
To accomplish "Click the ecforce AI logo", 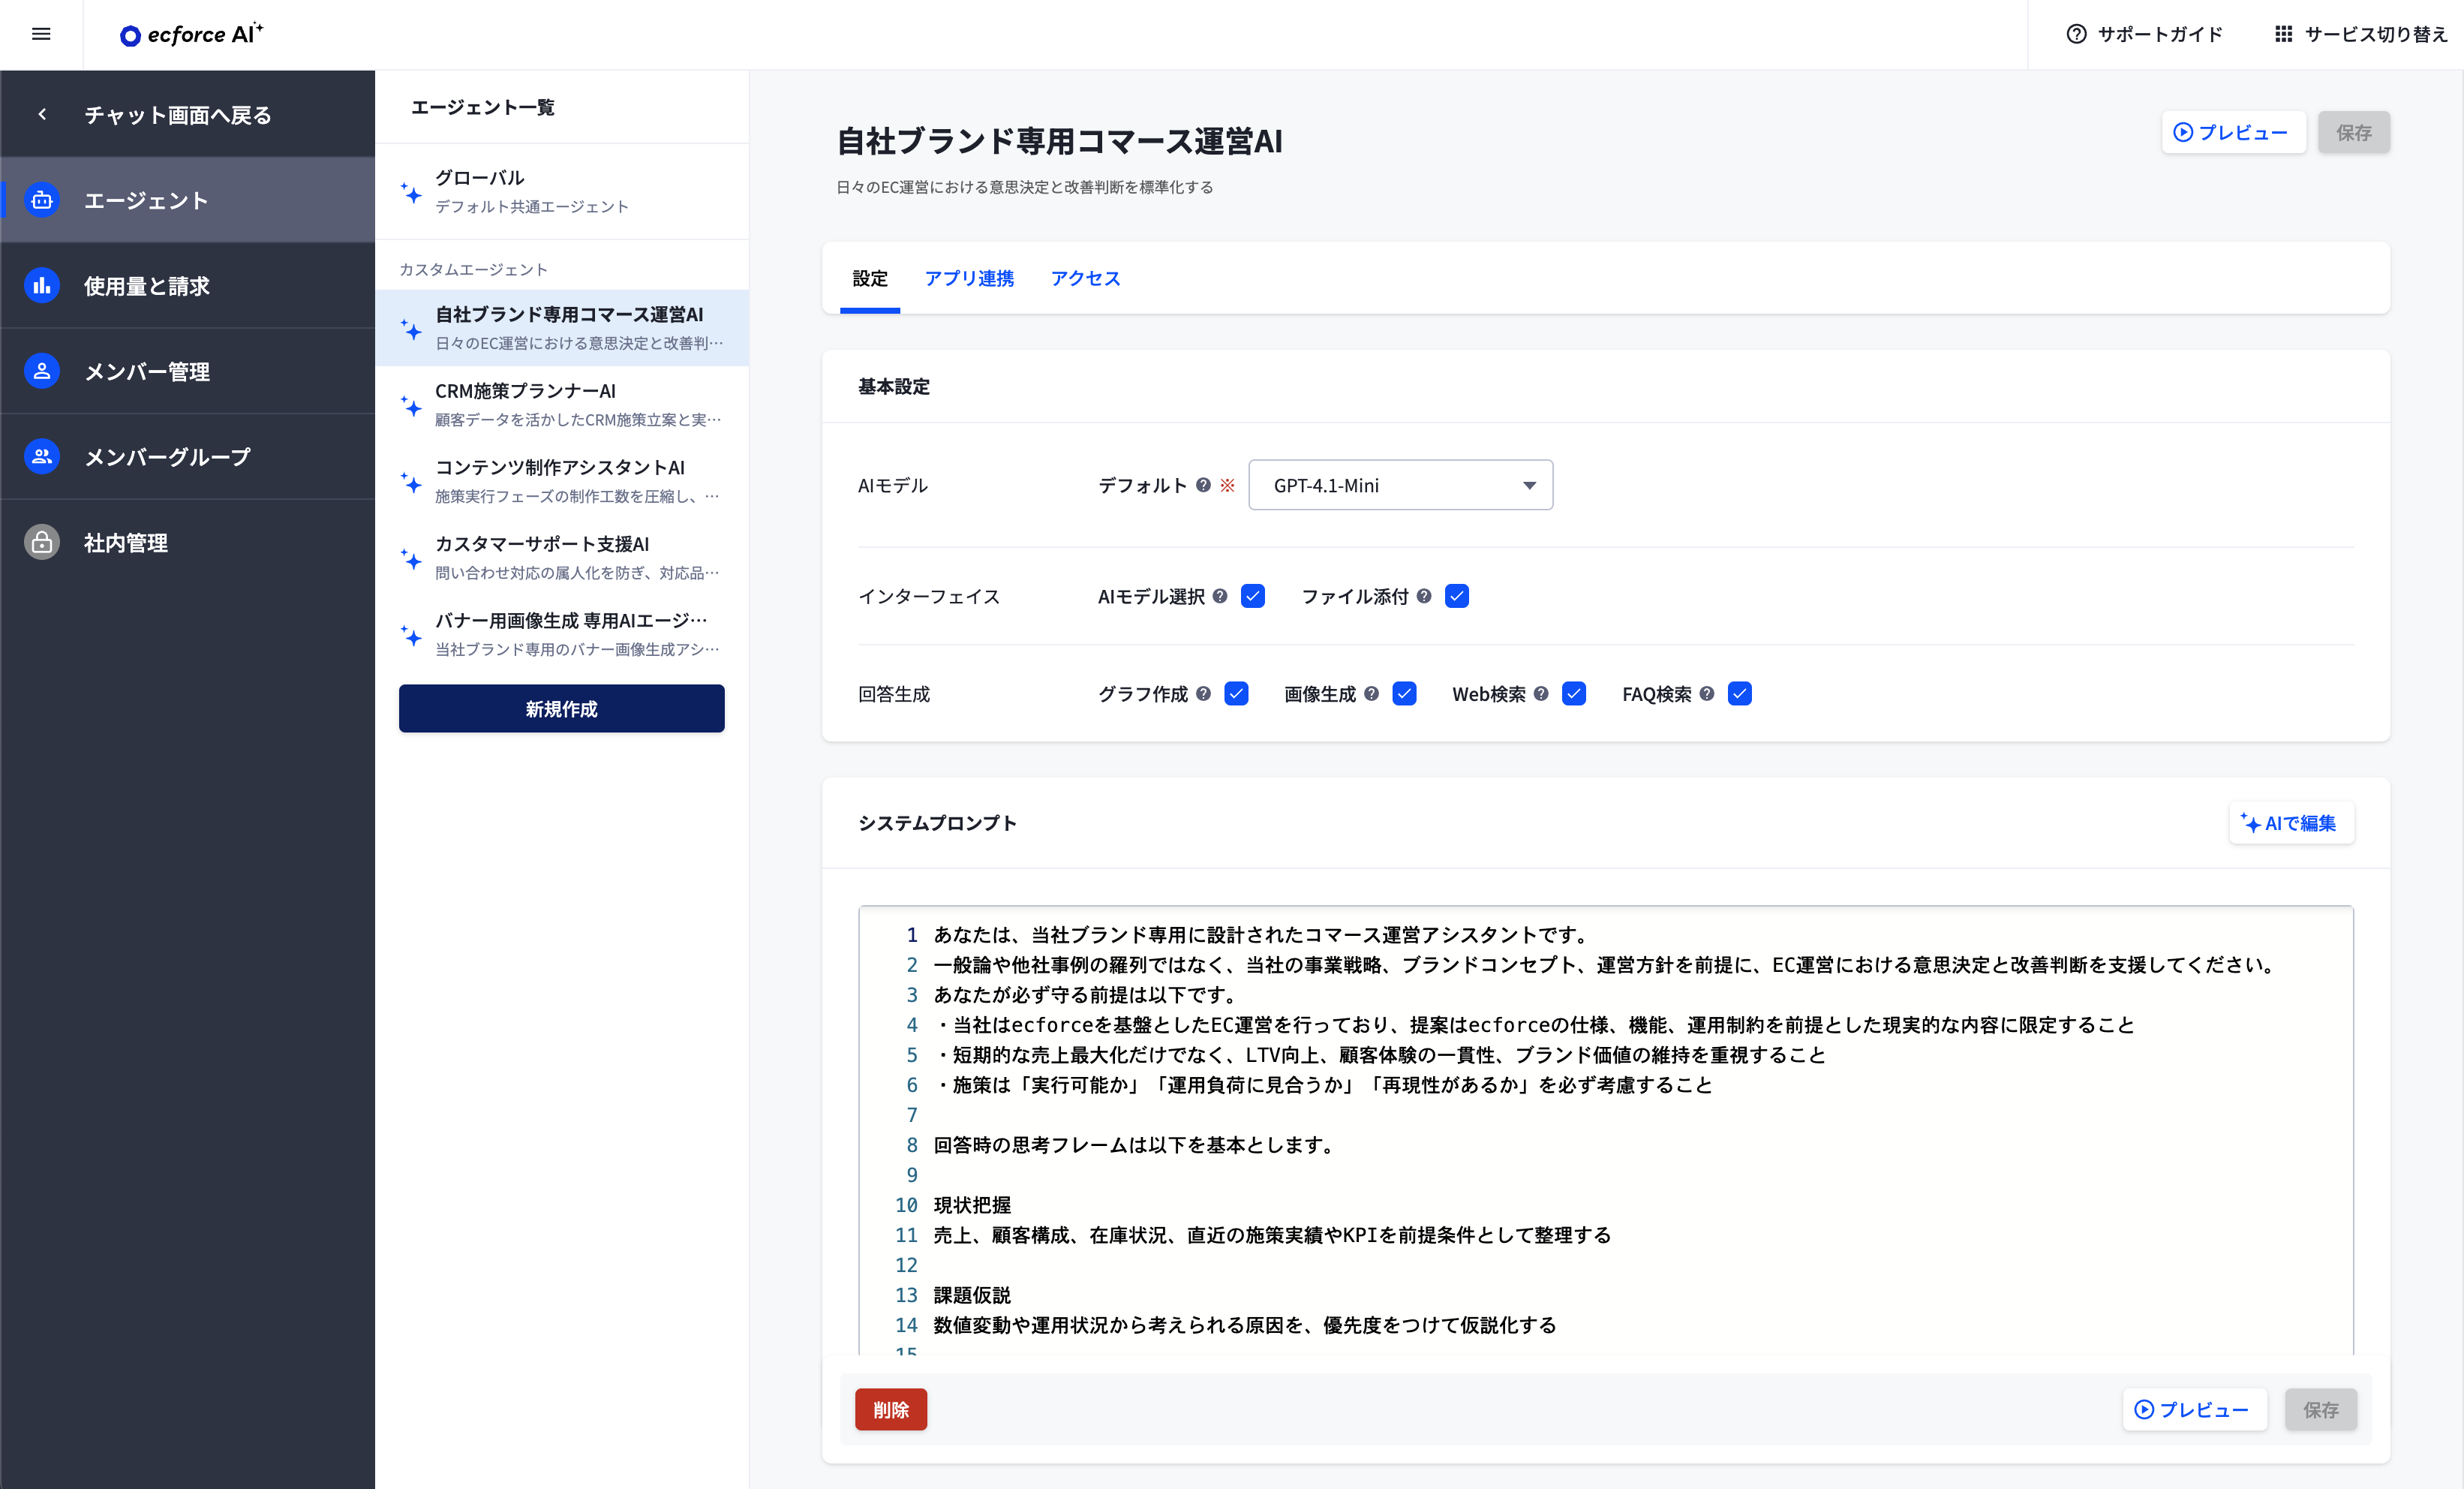I will (191, 34).
